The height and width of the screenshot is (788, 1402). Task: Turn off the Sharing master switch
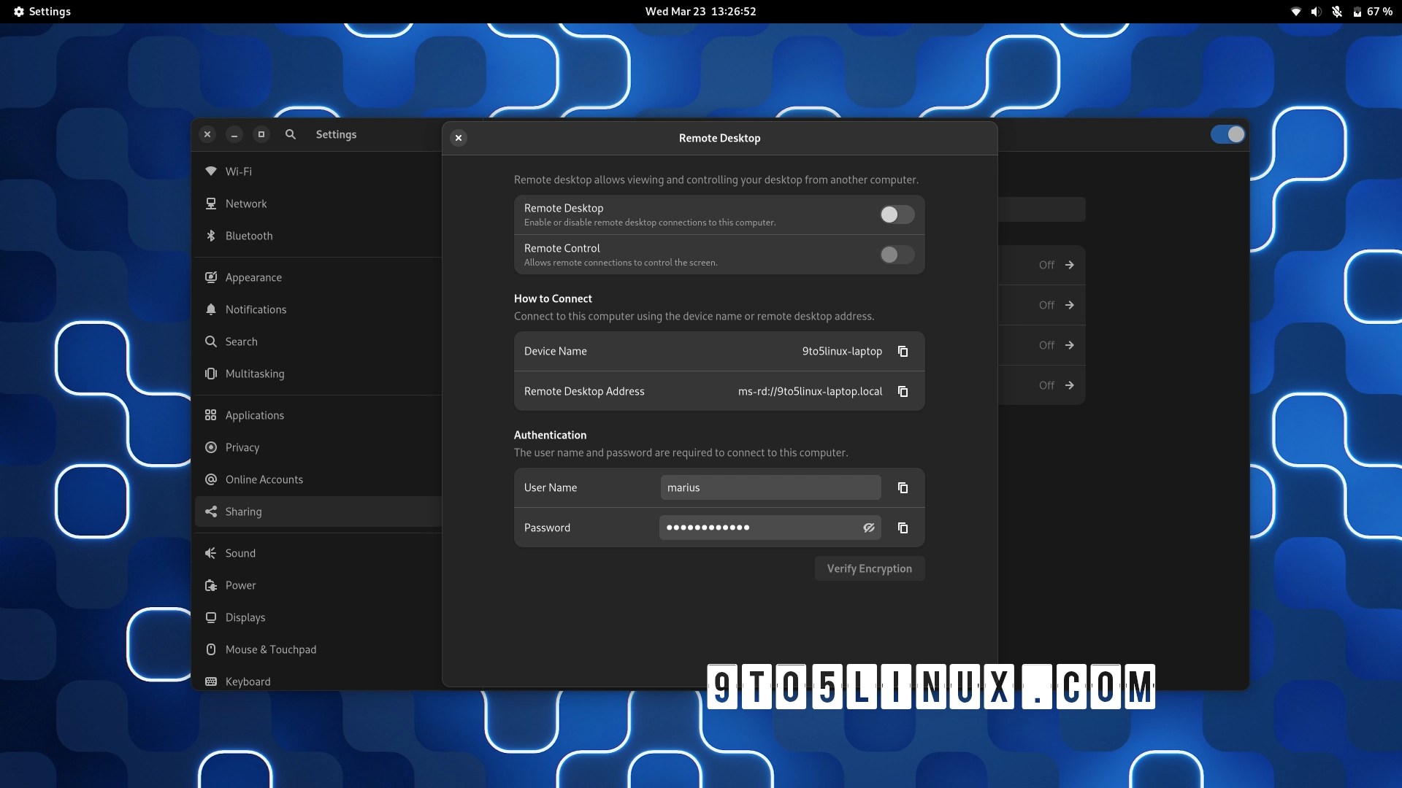(x=1227, y=134)
